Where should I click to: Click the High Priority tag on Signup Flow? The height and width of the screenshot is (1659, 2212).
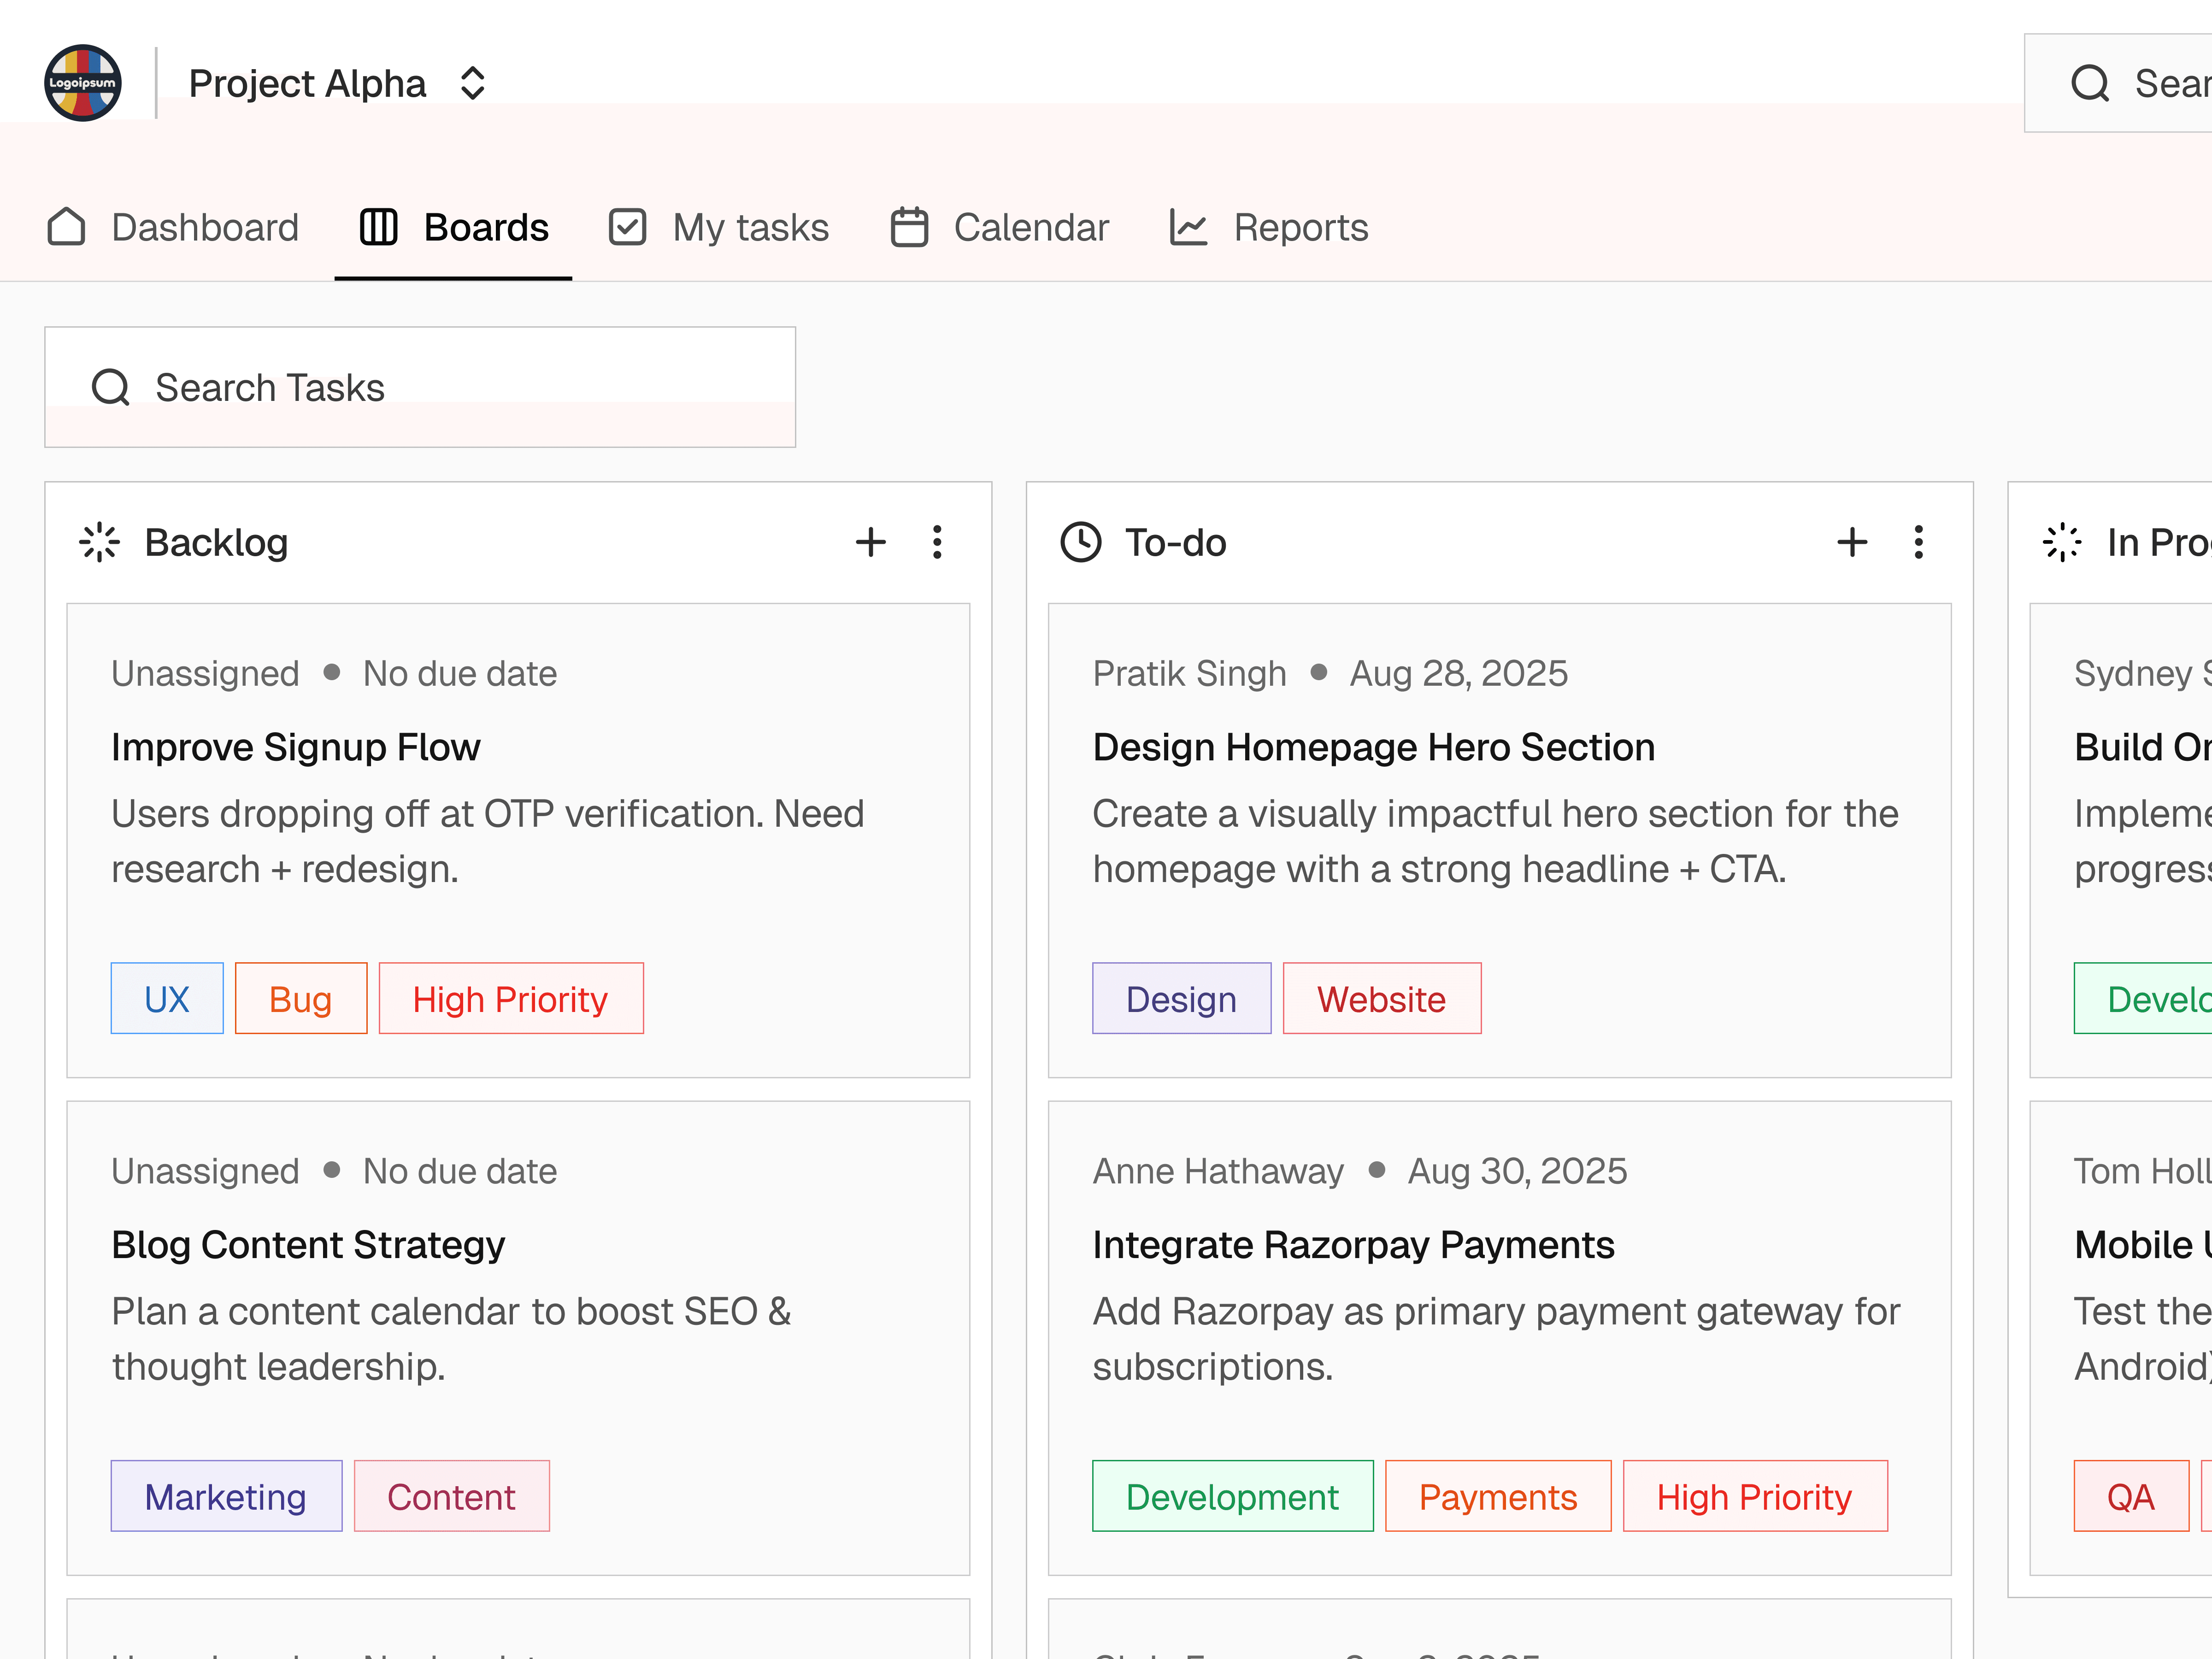510,998
